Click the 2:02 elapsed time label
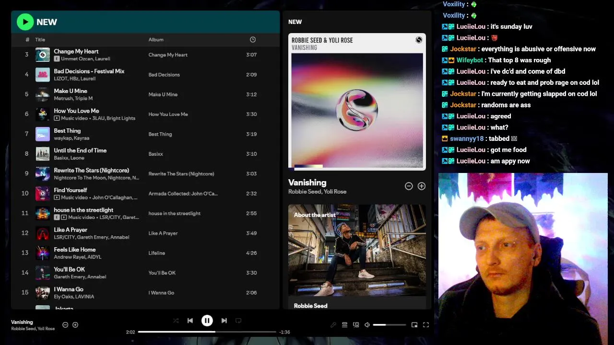The width and height of the screenshot is (614, 345). coord(130,332)
